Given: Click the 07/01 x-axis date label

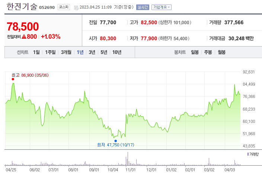Looking at the screenshot, I should tap(54, 170).
